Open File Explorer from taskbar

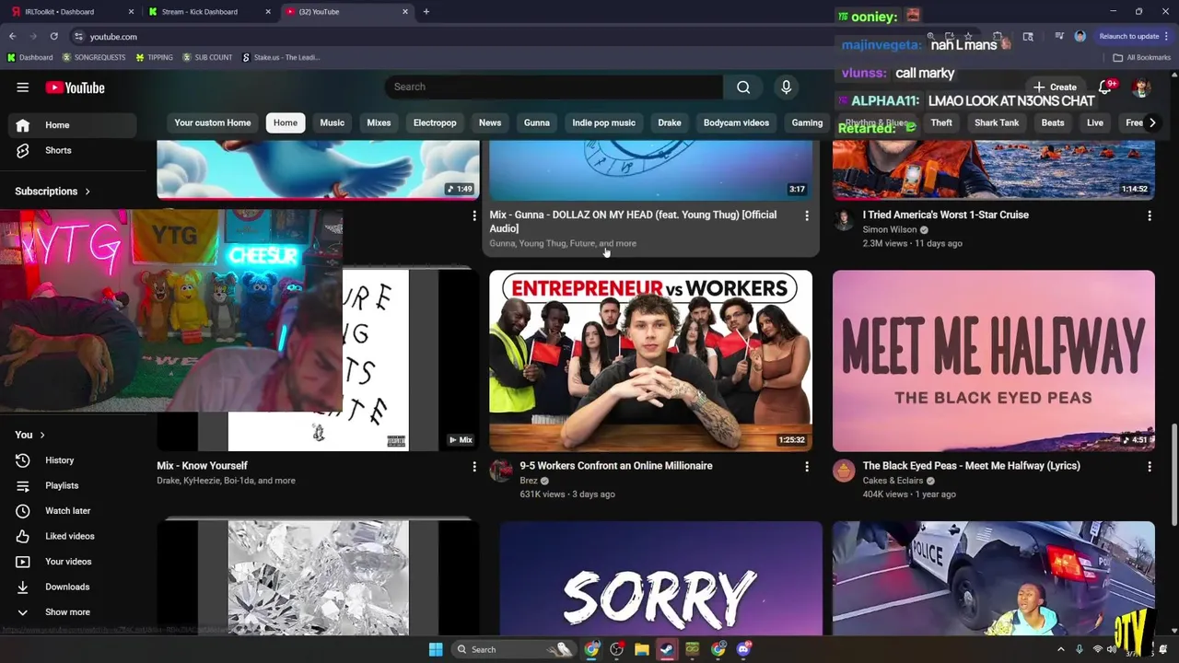click(x=642, y=649)
